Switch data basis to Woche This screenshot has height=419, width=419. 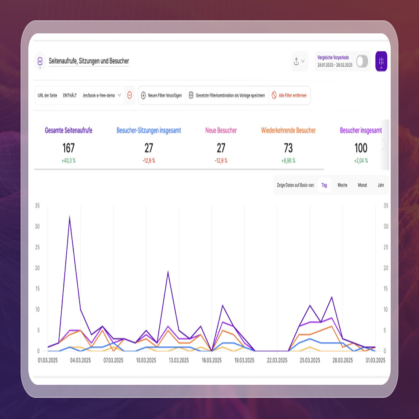pos(342,185)
